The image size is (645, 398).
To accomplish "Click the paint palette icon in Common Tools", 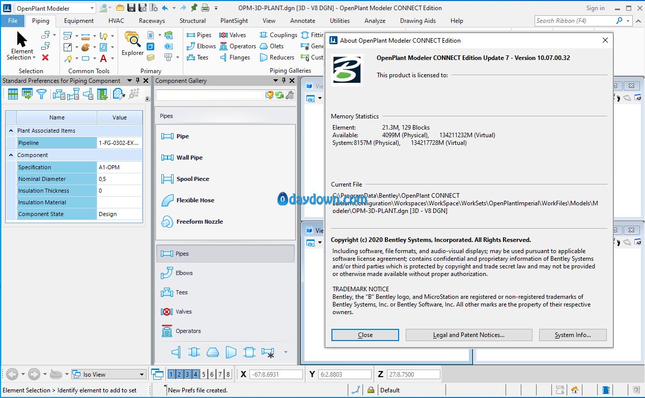I will (85, 47).
